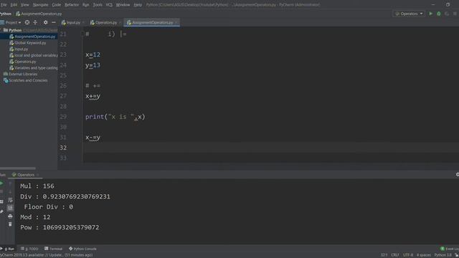459x258 pixels.
Task: Hide the Project panel with minus icon
Action: (54, 22)
